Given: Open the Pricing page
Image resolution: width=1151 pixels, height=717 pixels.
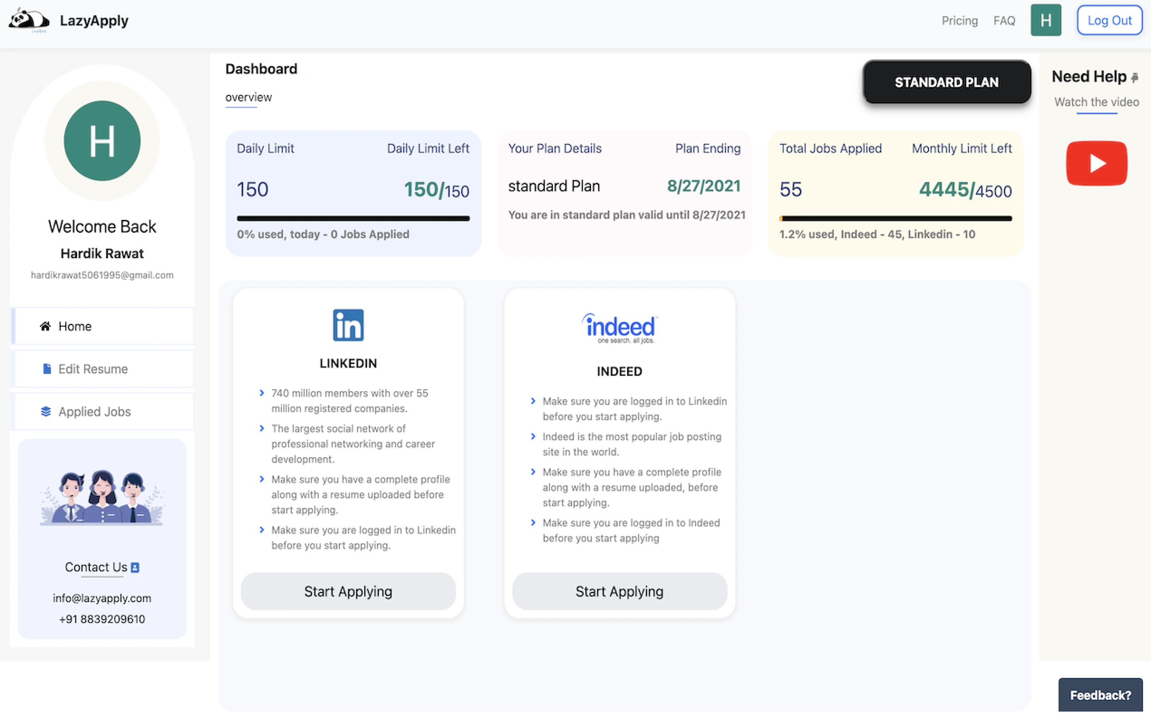Looking at the screenshot, I should (x=960, y=20).
